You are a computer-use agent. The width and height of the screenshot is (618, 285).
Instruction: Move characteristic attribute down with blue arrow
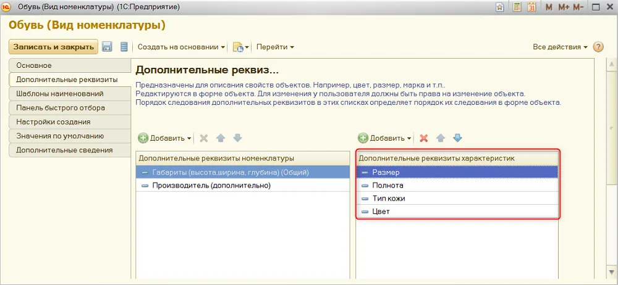click(457, 138)
